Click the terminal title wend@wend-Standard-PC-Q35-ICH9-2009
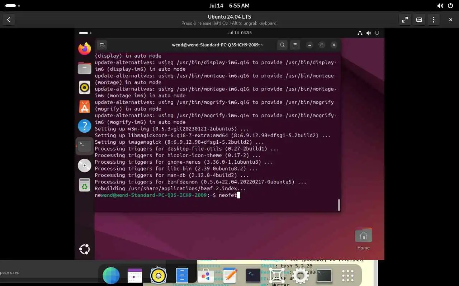This screenshot has width=459, height=286. [x=218, y=45]
